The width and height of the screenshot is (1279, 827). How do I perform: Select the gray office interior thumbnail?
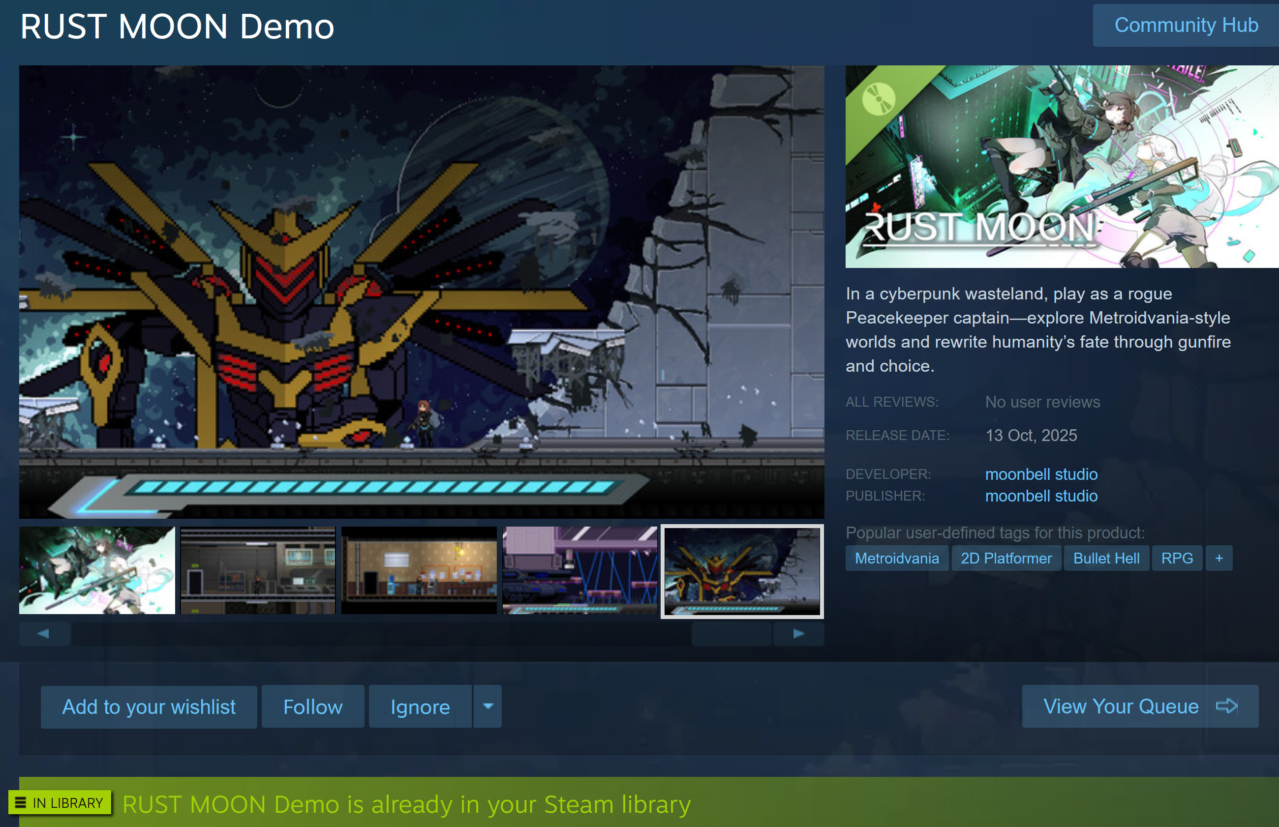click(x=258, y=570)
